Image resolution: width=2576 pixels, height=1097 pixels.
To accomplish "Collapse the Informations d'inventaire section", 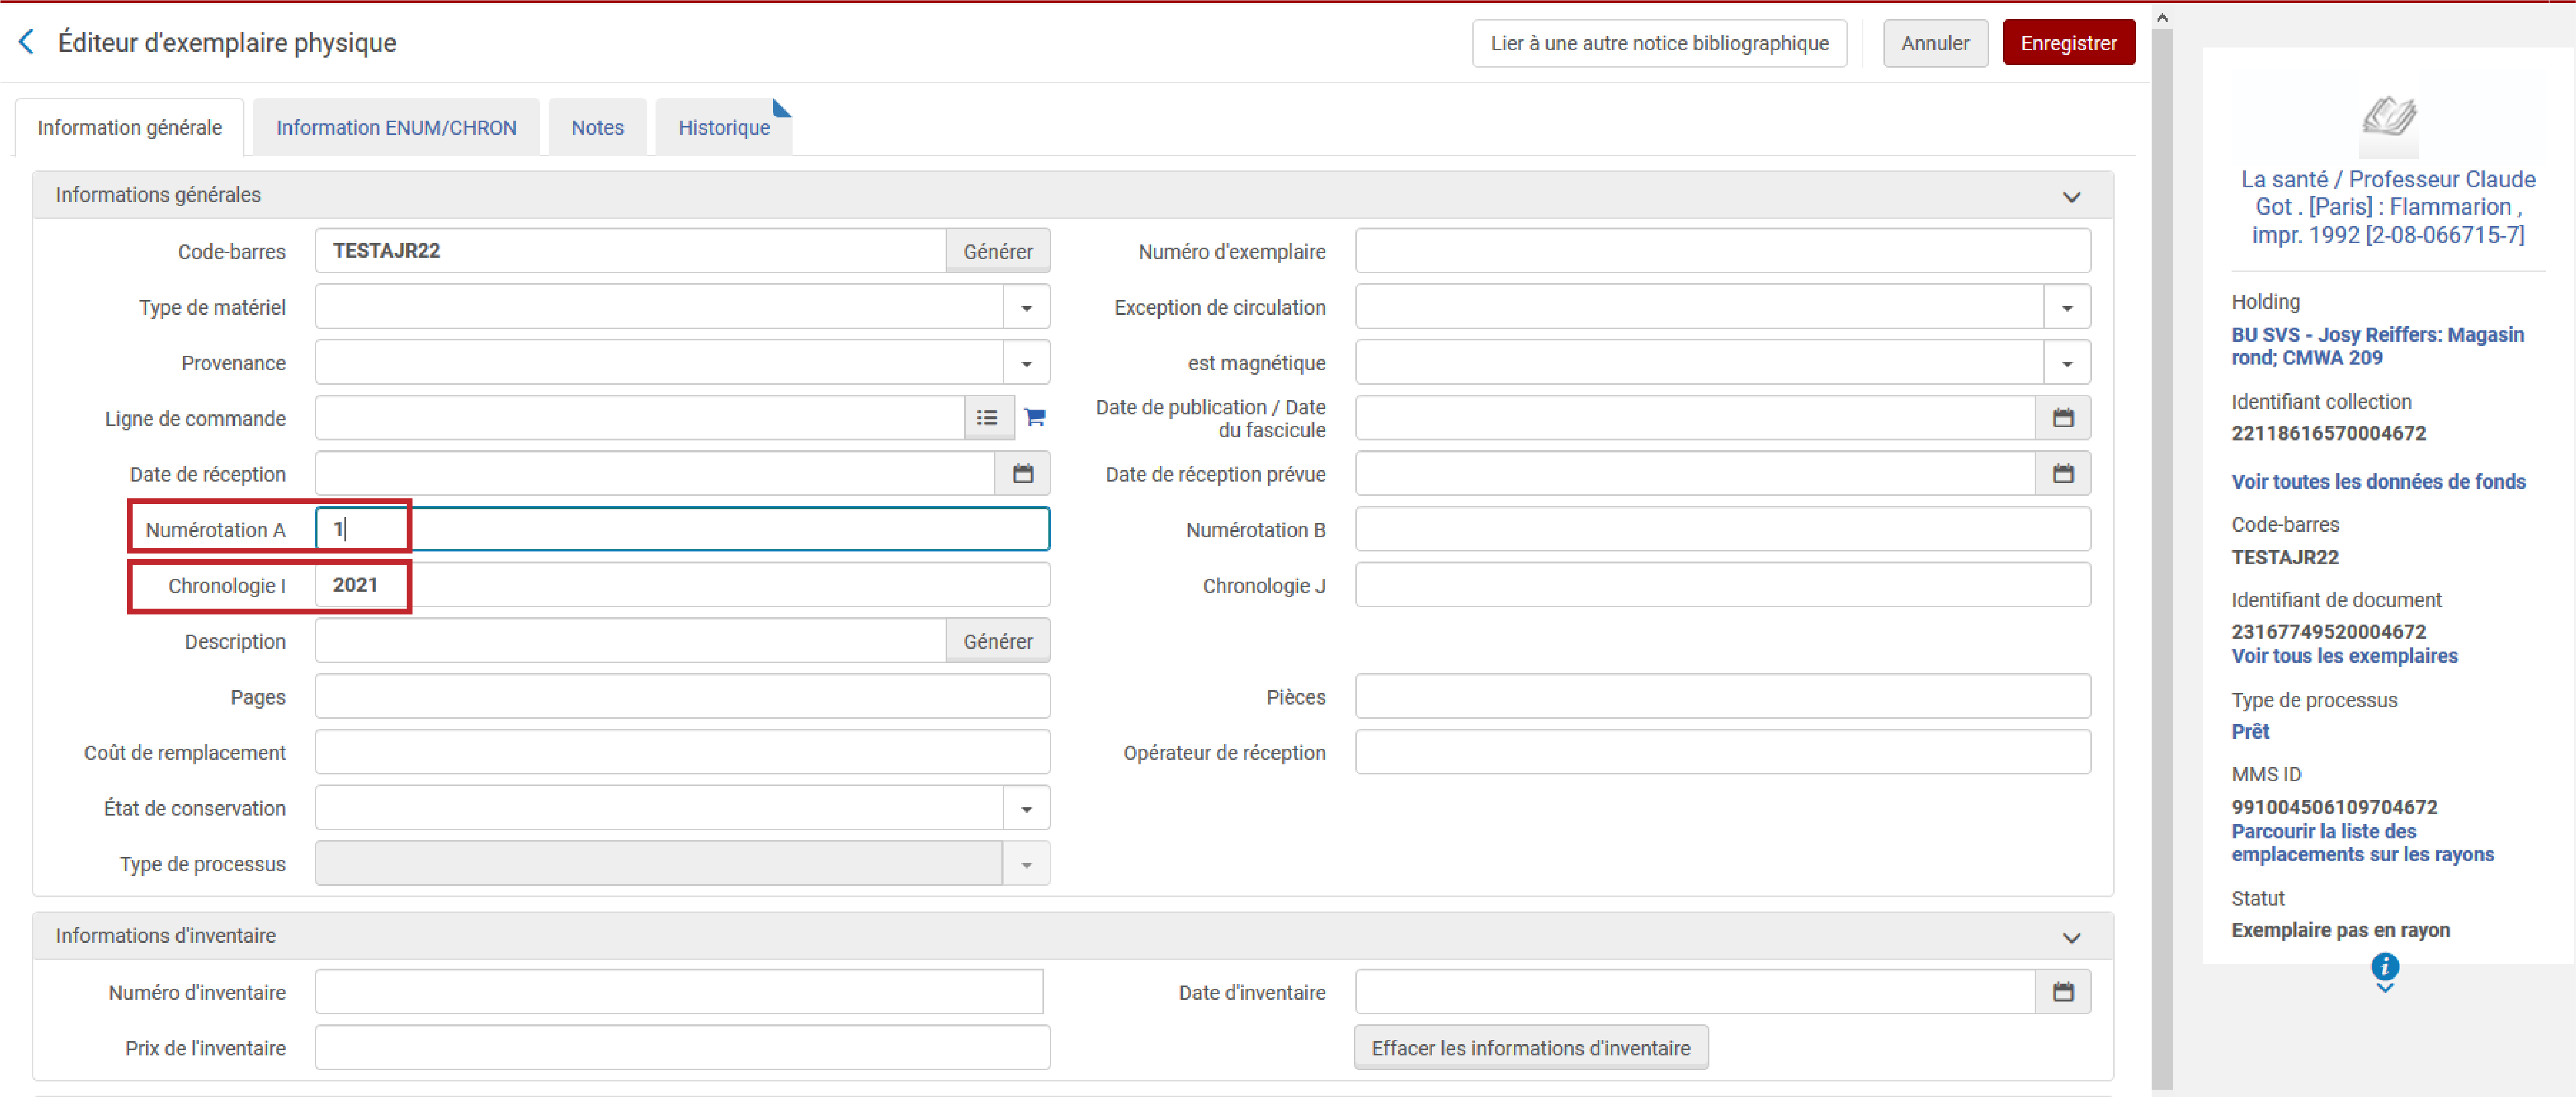I will (x=2071, y=937).
